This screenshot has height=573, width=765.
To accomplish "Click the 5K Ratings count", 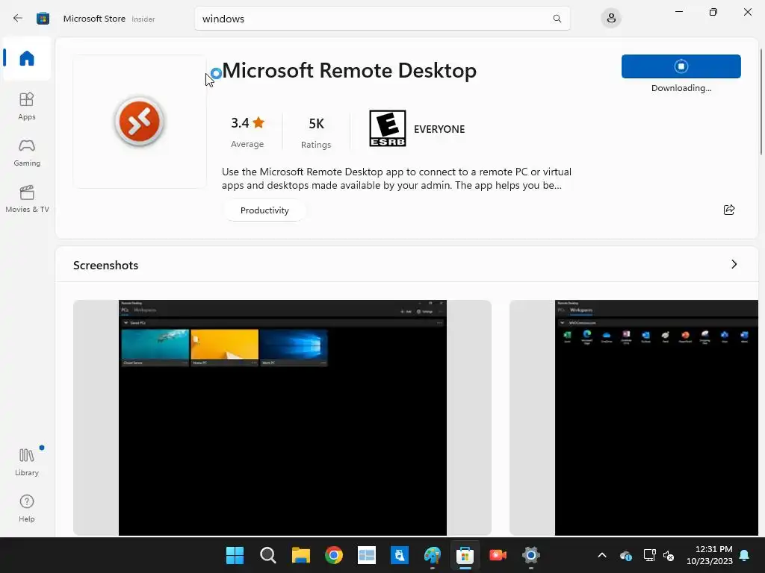I will (316, 132).
